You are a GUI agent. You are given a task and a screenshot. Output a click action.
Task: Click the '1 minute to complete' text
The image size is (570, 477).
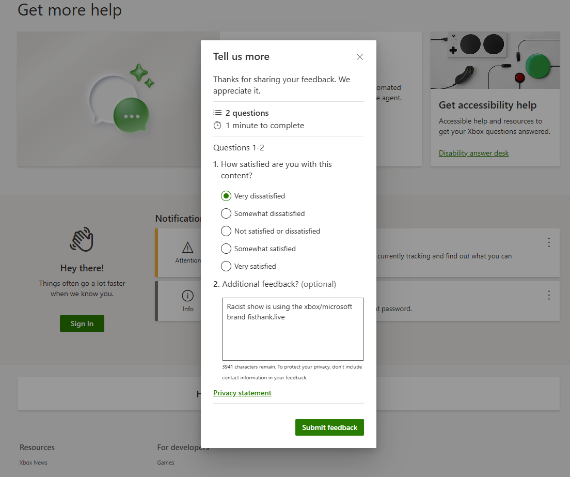pyautogui.click(x=265, y=126)
